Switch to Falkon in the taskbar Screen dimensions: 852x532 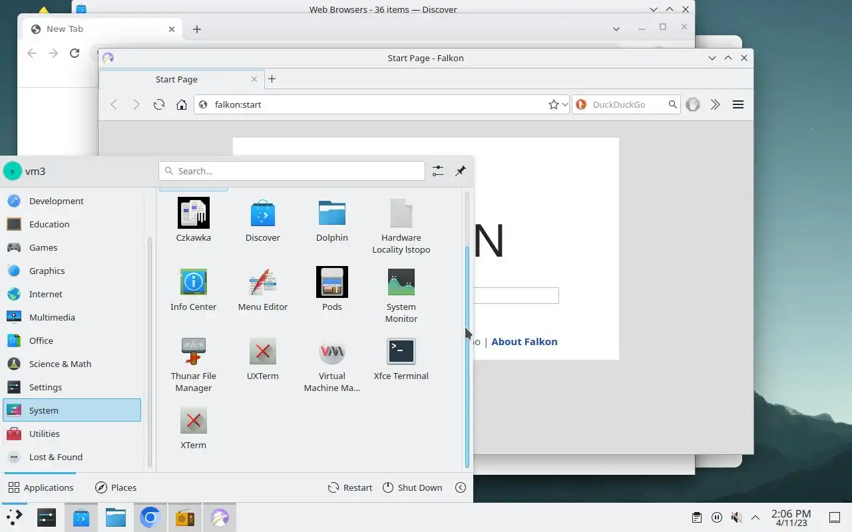220,517
